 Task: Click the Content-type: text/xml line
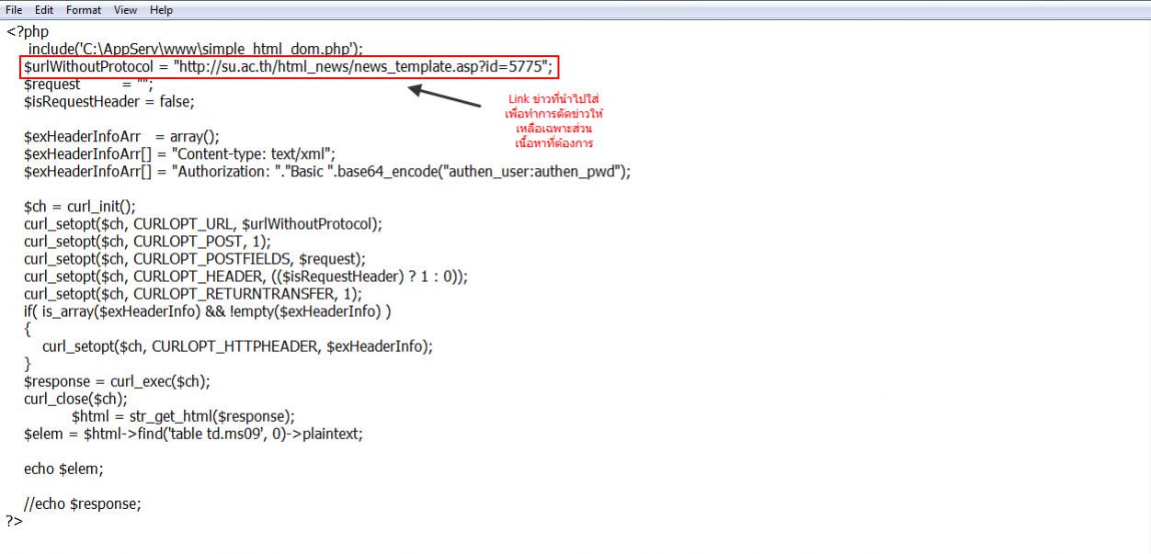[x=180, y=154]
